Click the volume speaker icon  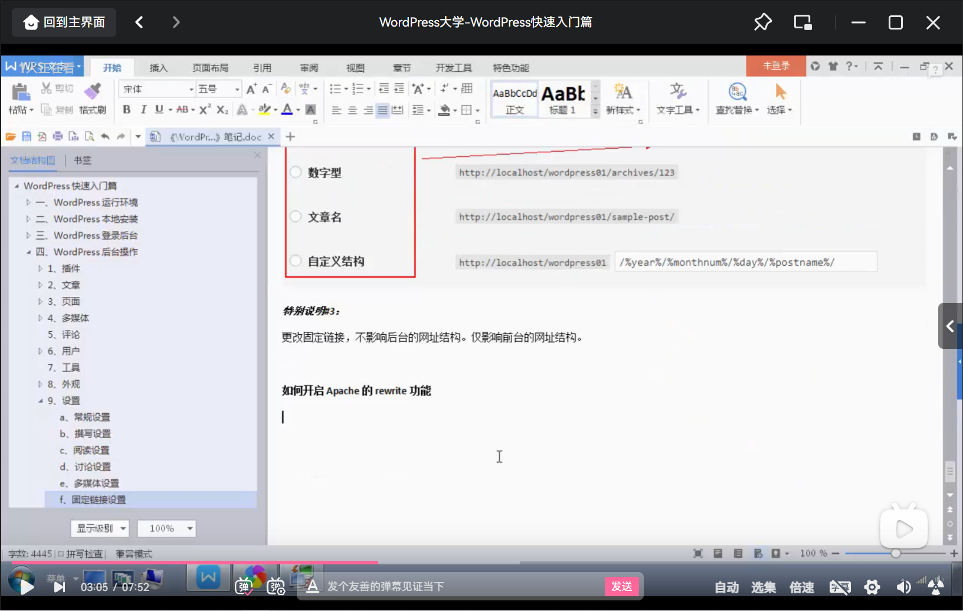point(903,587)
